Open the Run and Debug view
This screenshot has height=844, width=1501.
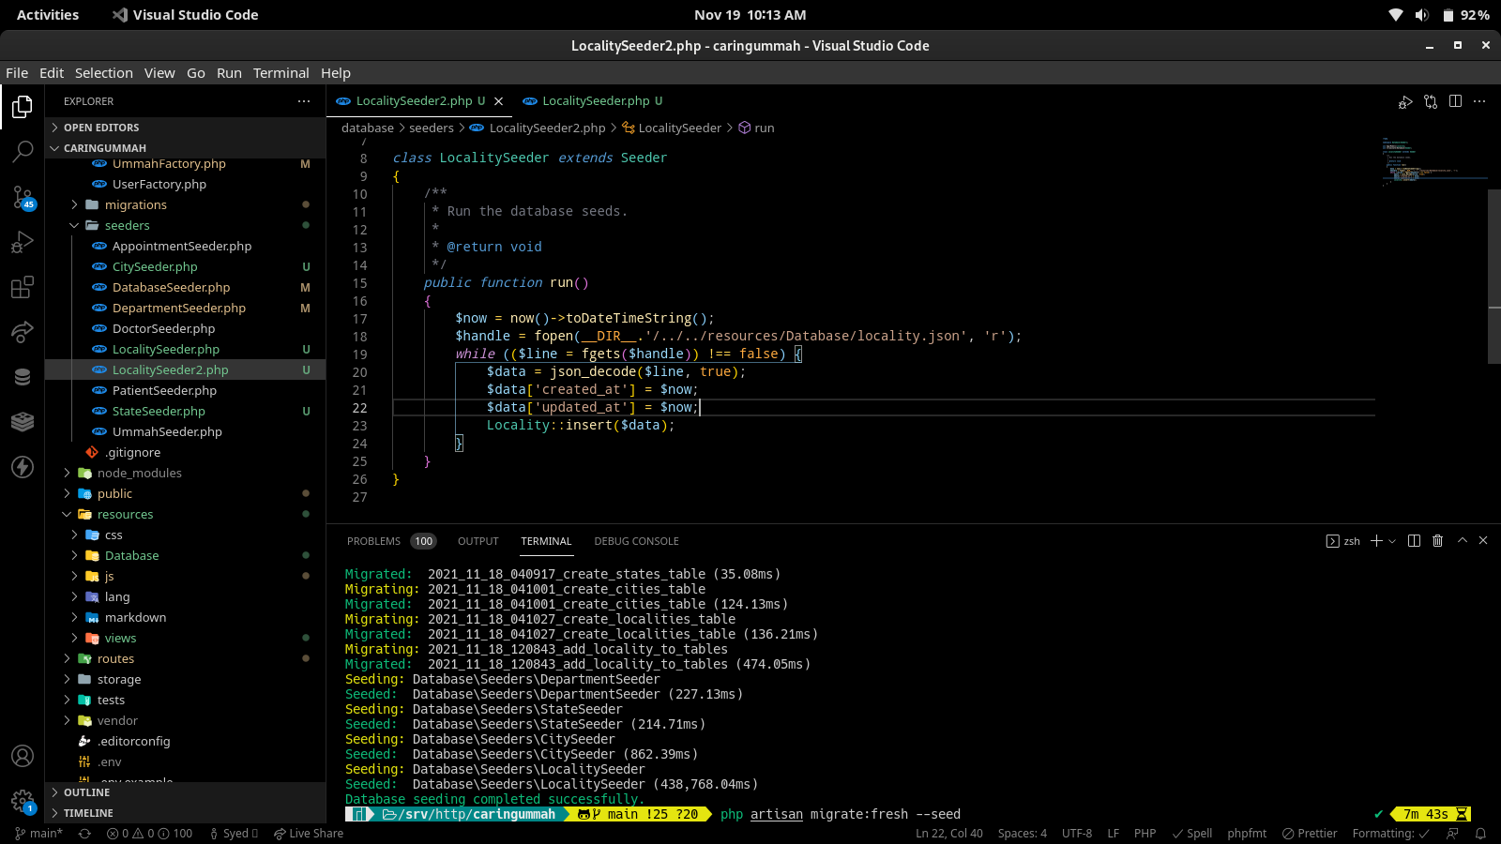(23, 242)
